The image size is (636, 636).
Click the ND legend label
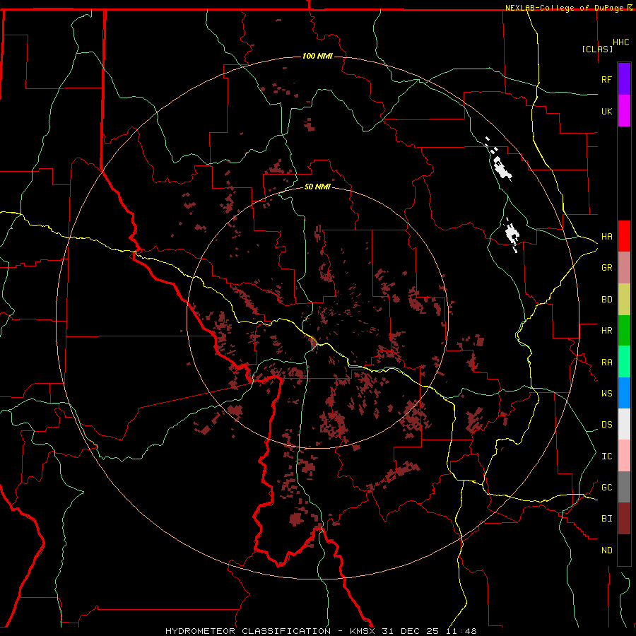point(606,550)
